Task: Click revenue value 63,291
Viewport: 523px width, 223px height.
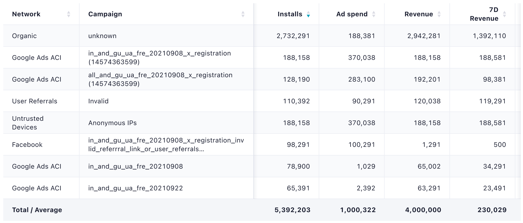Action: tap(429, 188)
